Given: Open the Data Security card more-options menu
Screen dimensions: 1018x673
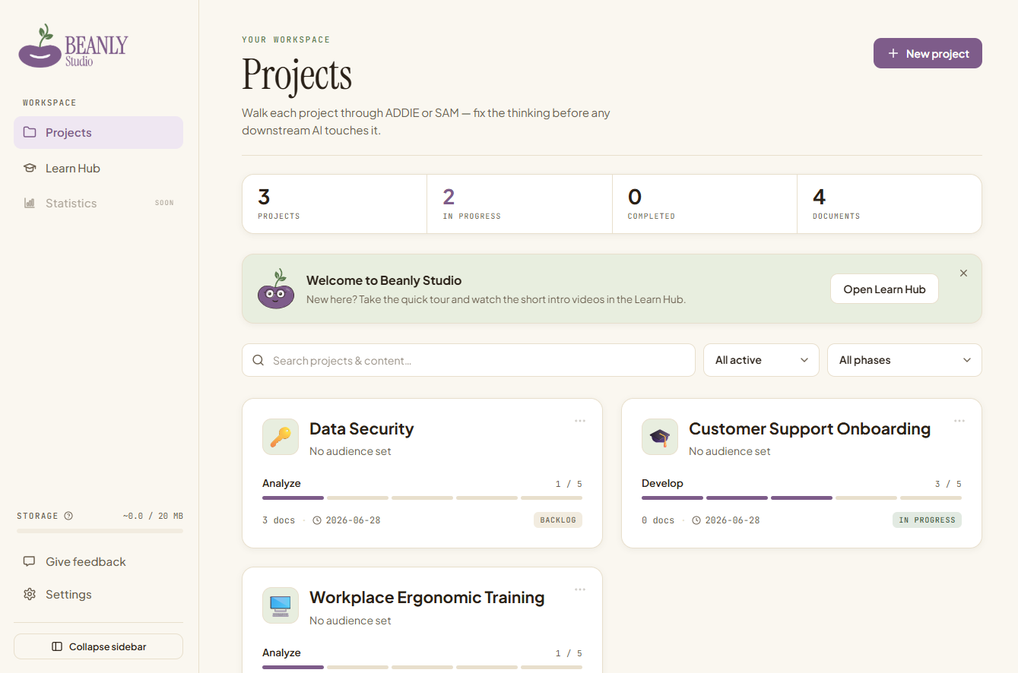Looking at the screenshot, I should 580,421.
